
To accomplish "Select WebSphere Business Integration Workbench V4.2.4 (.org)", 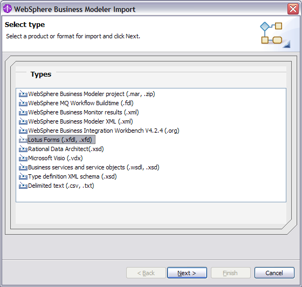I will (x=104, y=131).
